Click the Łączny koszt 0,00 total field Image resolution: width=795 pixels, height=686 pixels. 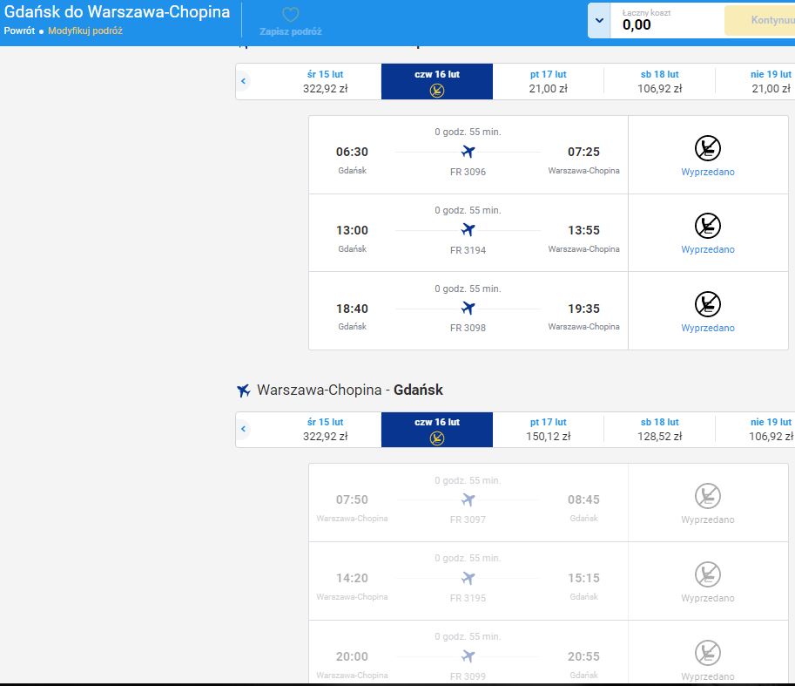[x=667, y=20]
